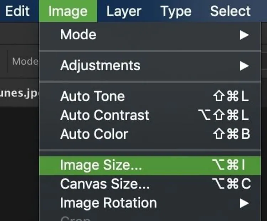Click the Mode label in options bar
Viewport: 267px width, 221px height.
[x=25, y=61]
